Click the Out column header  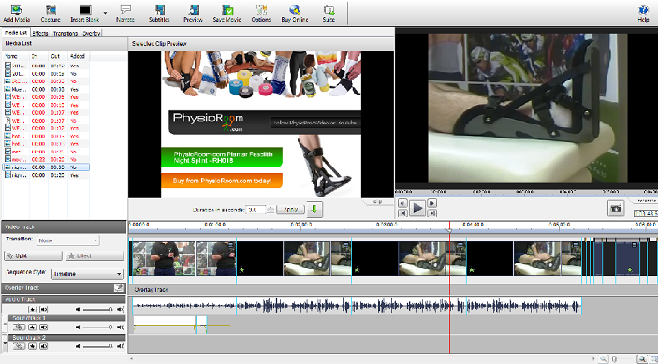58,56
